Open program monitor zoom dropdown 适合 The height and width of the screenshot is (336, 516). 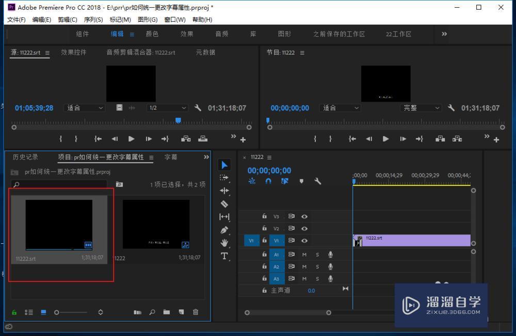(340, 108)
